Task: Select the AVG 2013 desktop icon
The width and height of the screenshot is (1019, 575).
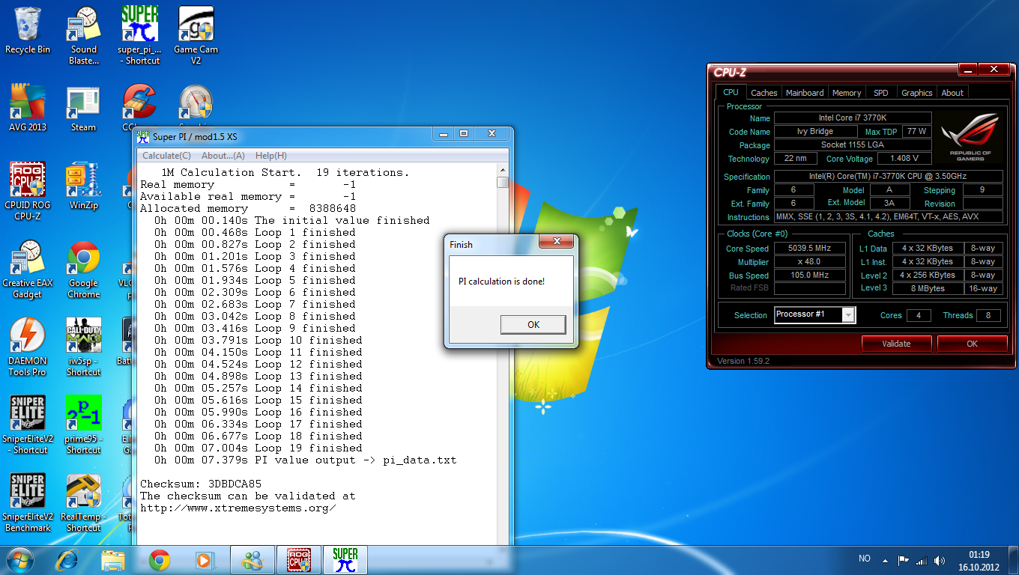Action: click(x=28, y=109)
